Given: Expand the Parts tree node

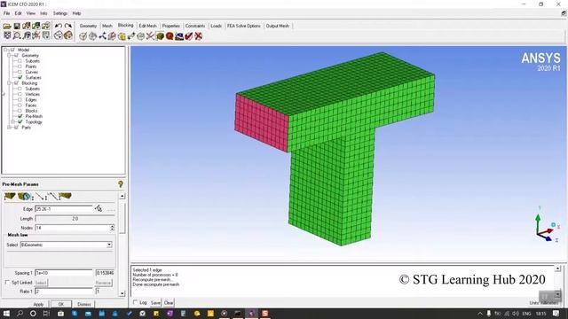Looking at the screenshot, I should (9, 128).
